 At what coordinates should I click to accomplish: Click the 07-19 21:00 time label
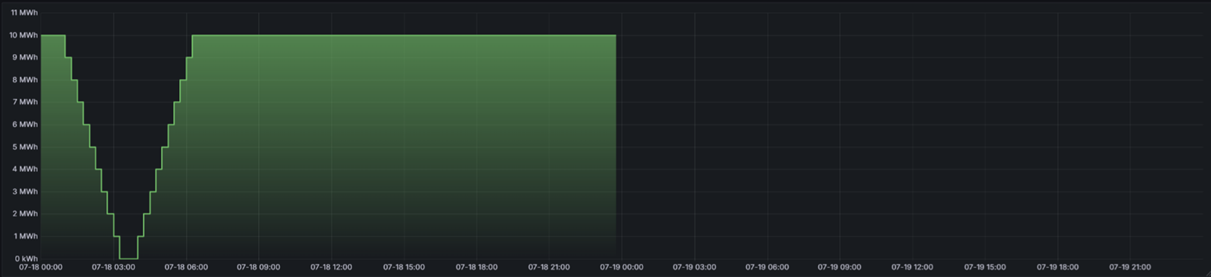[1130, 267]
